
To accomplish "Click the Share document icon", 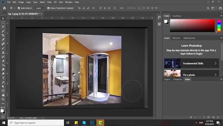I will (220, 8).
